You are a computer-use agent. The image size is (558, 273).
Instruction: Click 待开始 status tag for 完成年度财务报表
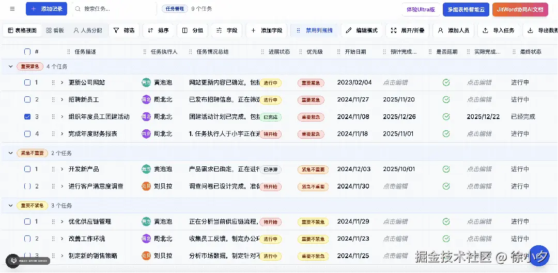[270, 134]
